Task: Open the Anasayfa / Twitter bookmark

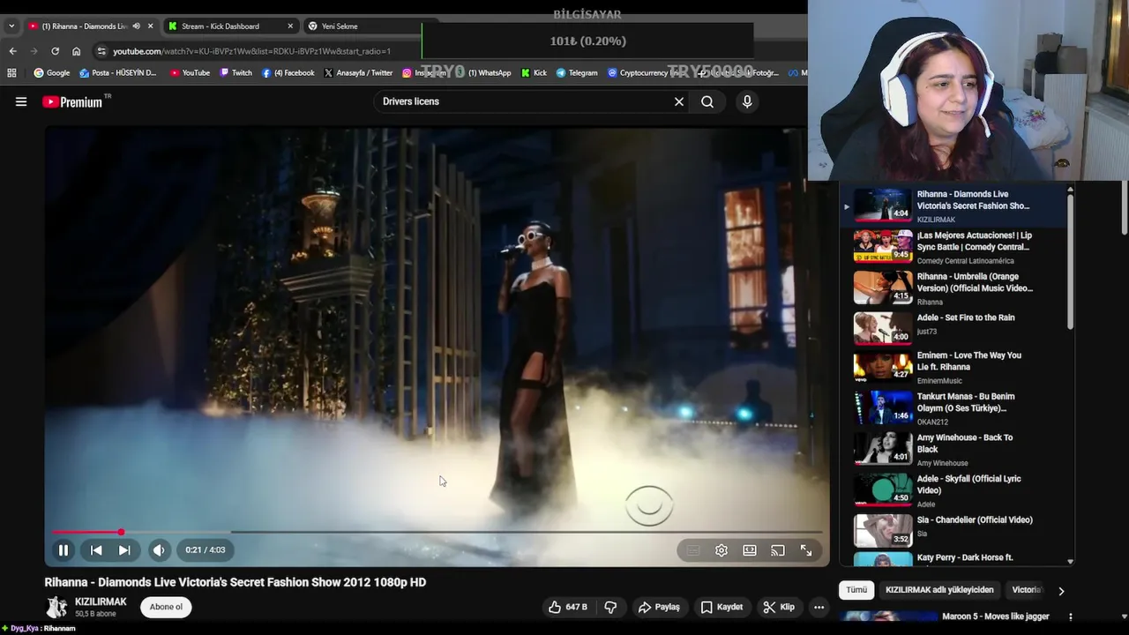Action: [x=358, y=73]
